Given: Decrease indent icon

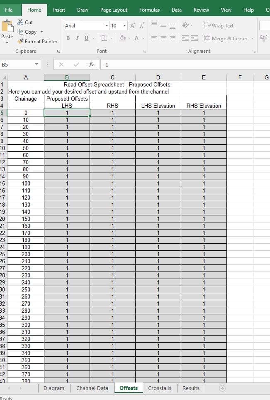Looking at the screenshot, I should point(185,38).
